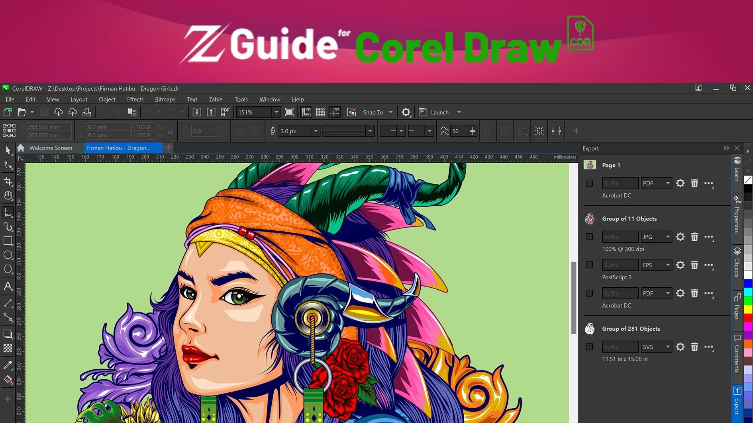Check the Group of 11 Objects PDF checkbox
The image size is (753, 423).
[590, 293]
